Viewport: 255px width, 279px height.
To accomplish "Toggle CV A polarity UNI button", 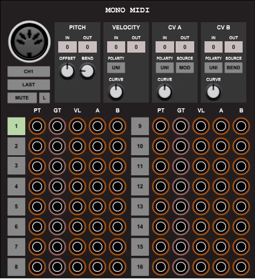I will coord(165,68).
